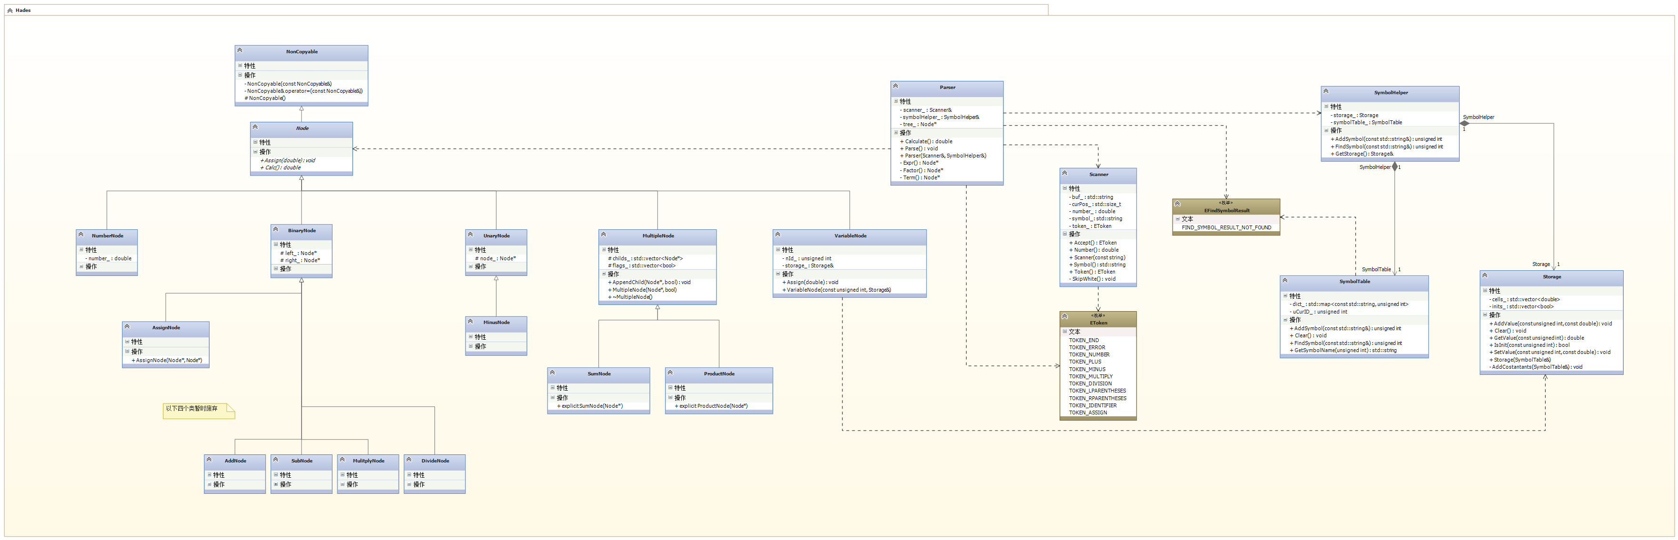Collapse the Storage class via its chevron icon

click(1485, 275)
